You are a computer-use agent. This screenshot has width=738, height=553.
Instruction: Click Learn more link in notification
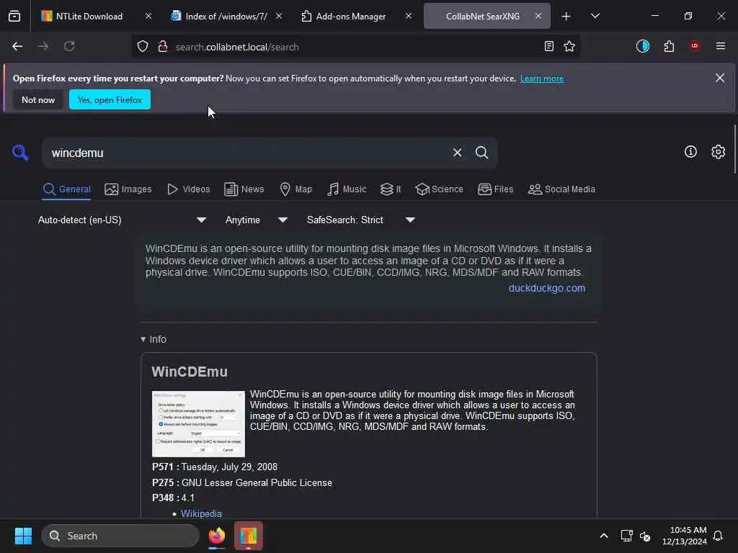542,78
